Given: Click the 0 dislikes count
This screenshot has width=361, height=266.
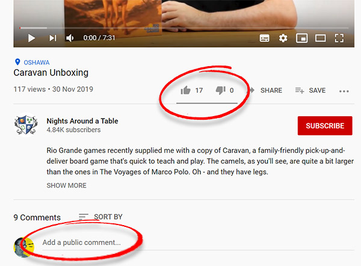Looking at the screenshot, I should click(x=232, y=90).
